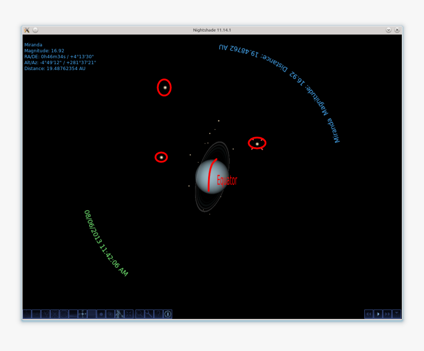
Task: Center view on the selected object
Action: pyautogui.click(x=129, y=313)
